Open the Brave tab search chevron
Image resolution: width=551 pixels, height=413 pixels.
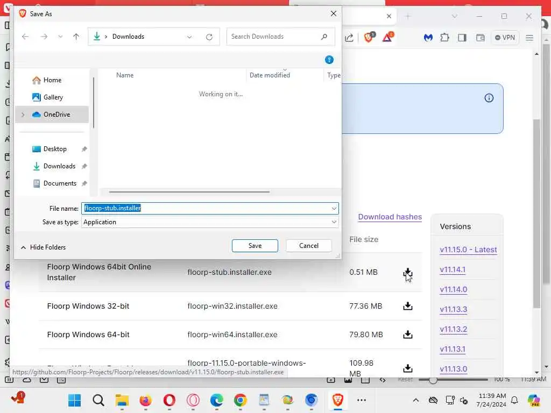coord(454,16)
